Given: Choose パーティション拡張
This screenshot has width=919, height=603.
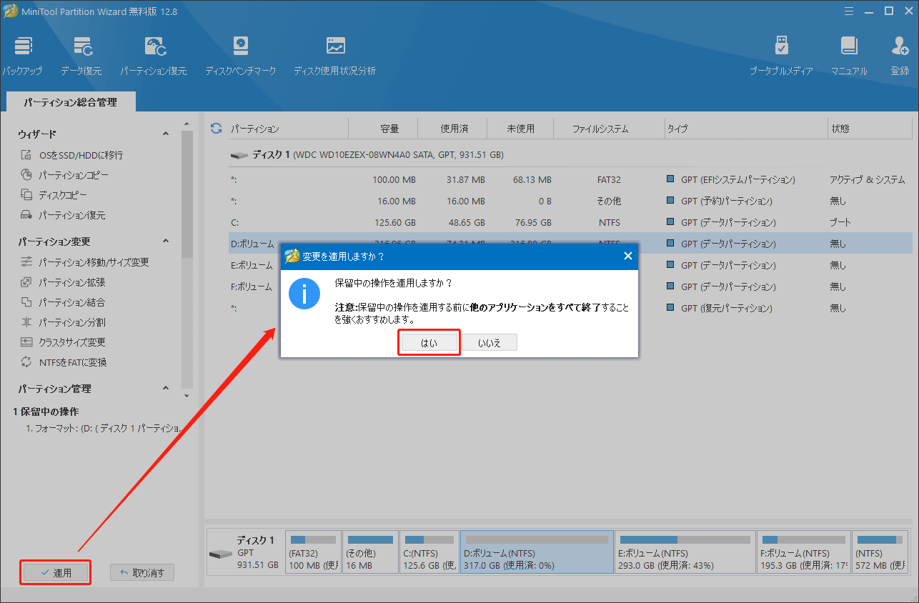Looking at the screenshot, I should coord(62,282).
